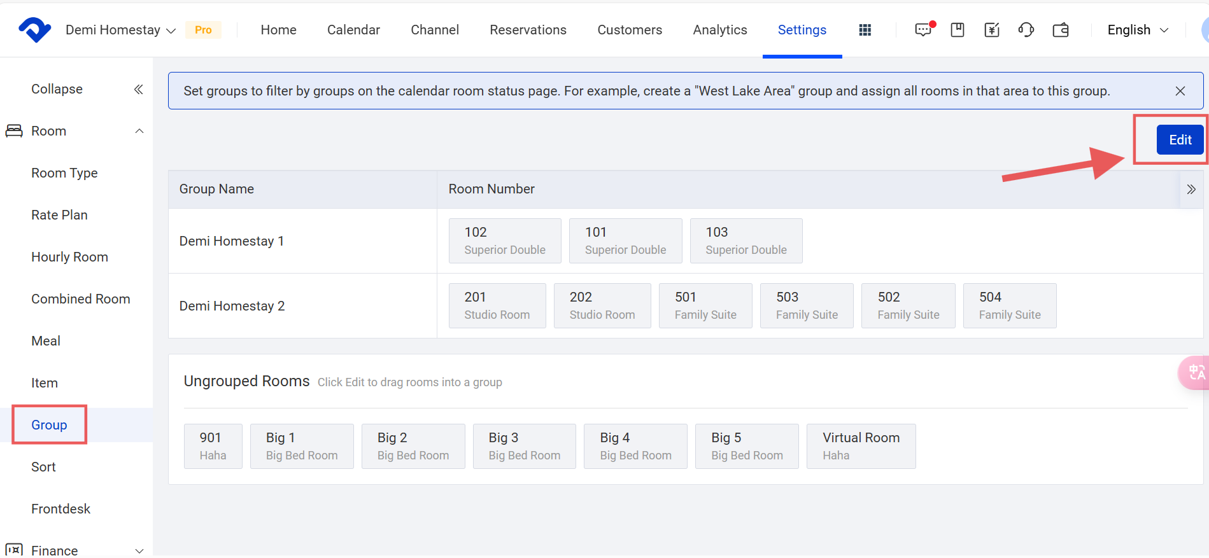
Task: Open the wallet icon in header
Action: [1061, 30]
